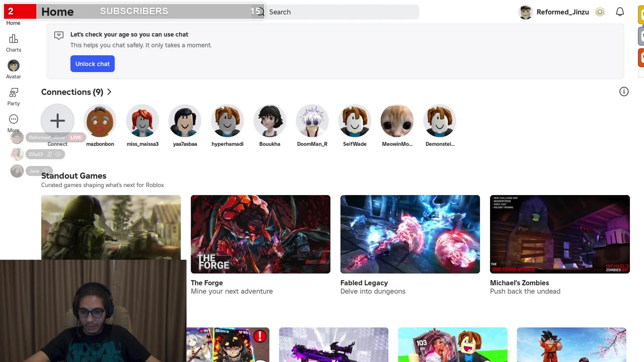The image size is (644, 362).
Task: Click The Forge title text
Action: click(207, 283)
